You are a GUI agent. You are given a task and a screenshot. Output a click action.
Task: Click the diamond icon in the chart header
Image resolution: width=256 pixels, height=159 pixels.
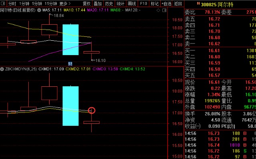coord(158,10)
